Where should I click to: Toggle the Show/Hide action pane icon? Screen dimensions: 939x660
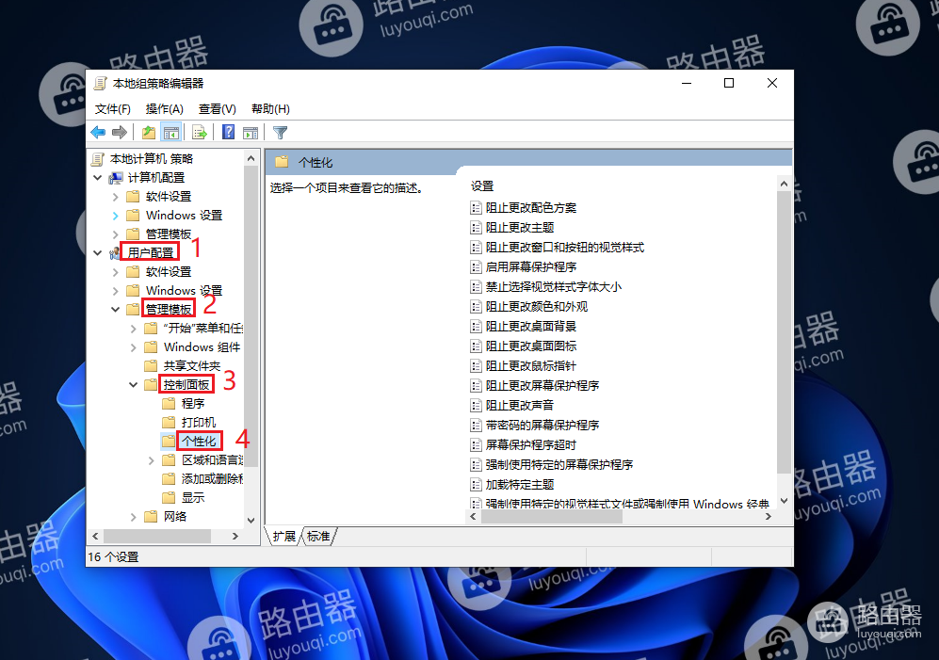(x=251, y=133)
